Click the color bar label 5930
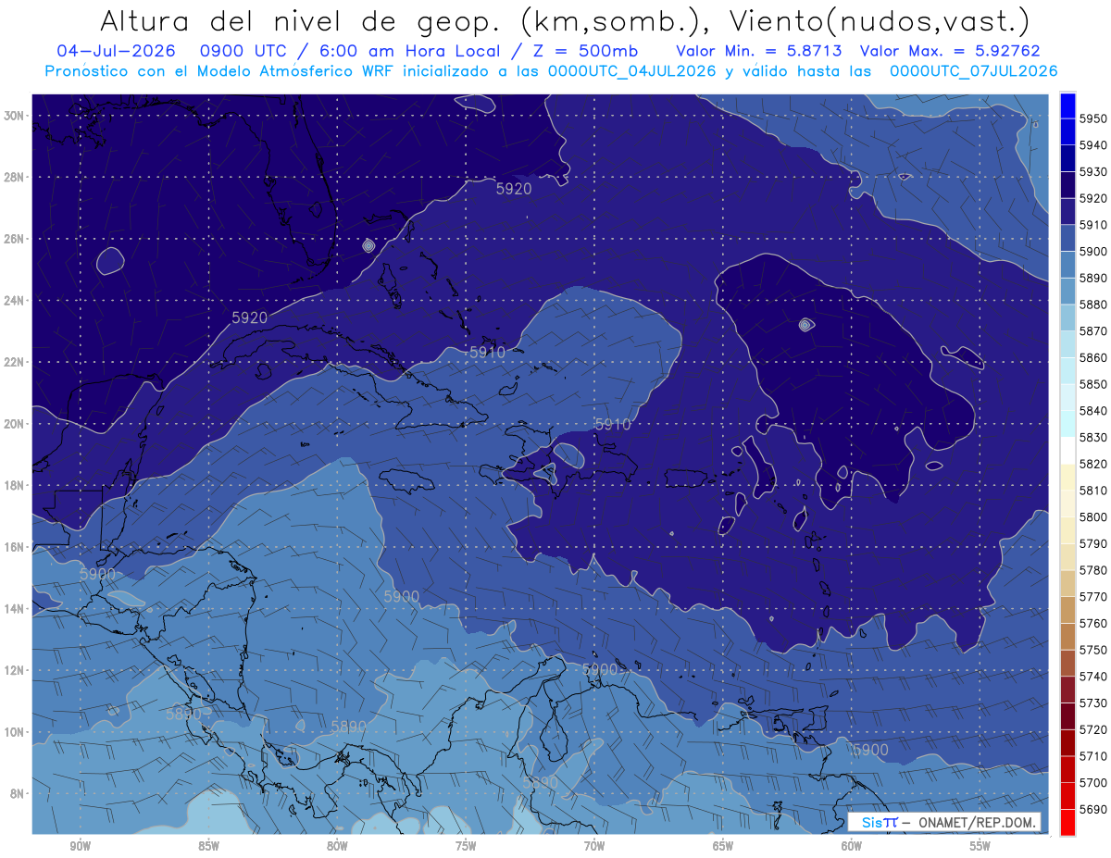The width and height of the screenshot is (1111, 858). pos(1093,172)
